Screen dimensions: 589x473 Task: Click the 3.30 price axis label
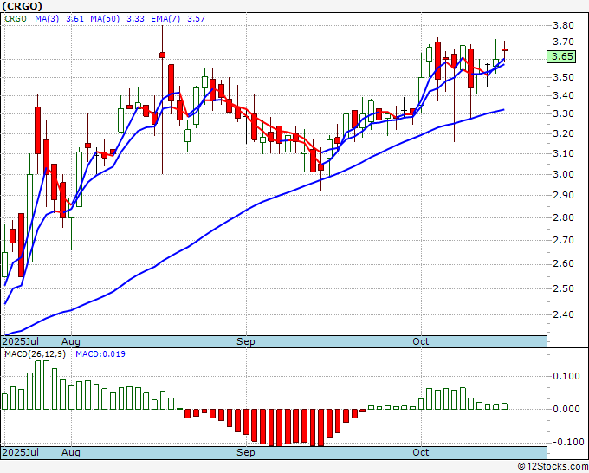(563, 113)
